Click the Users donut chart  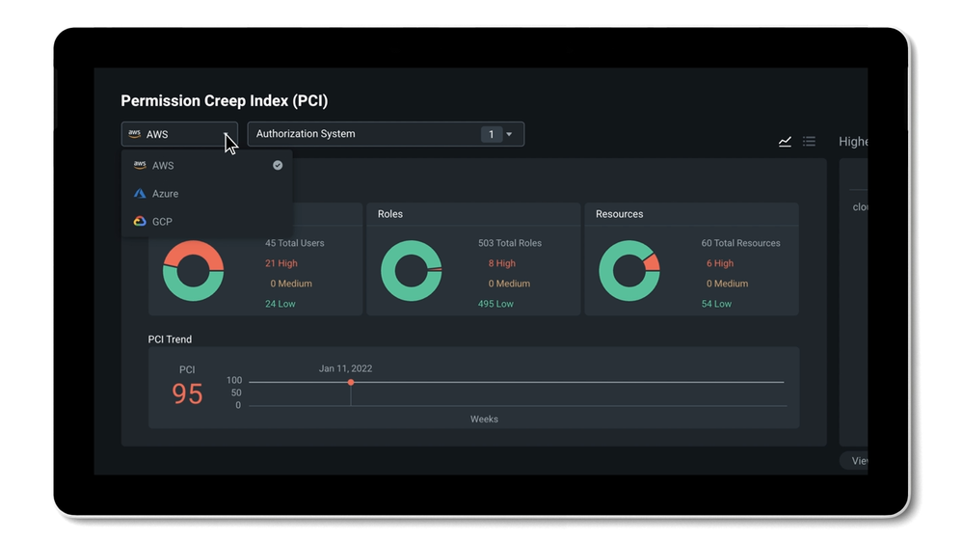(194, 270)
